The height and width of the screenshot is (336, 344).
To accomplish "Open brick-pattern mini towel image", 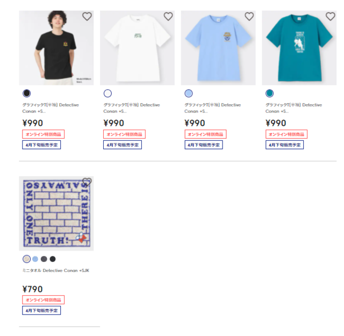I will [x=56, y=213].
